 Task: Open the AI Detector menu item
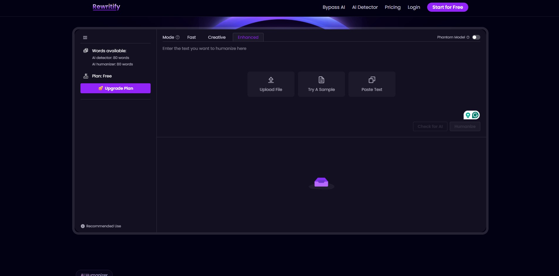[365, 7]
